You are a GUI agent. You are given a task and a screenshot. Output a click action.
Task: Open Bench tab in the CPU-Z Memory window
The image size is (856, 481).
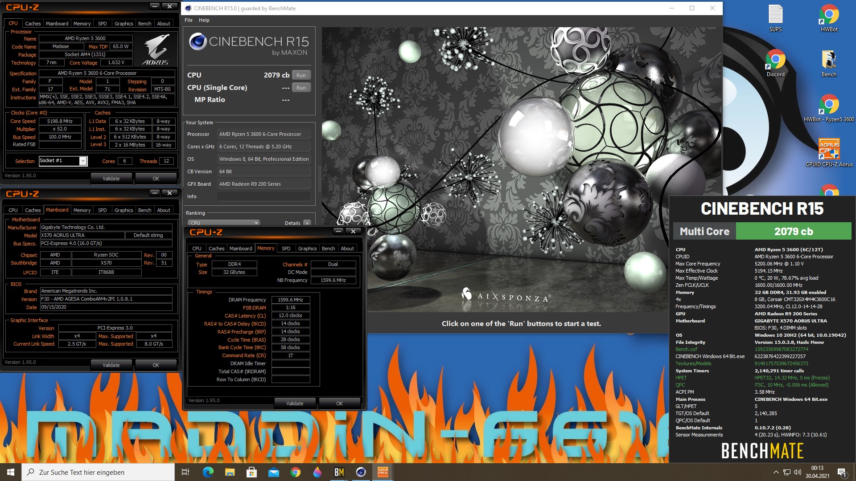pos(328,249)
